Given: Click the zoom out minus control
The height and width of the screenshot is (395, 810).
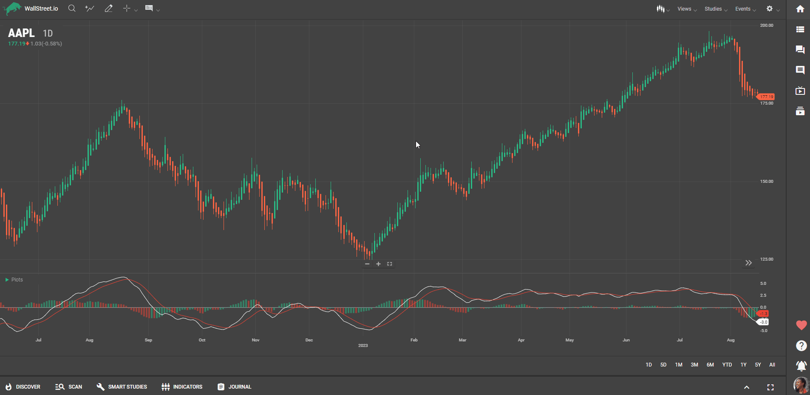Looking at the screenshot, I should [x=367, y=264].
